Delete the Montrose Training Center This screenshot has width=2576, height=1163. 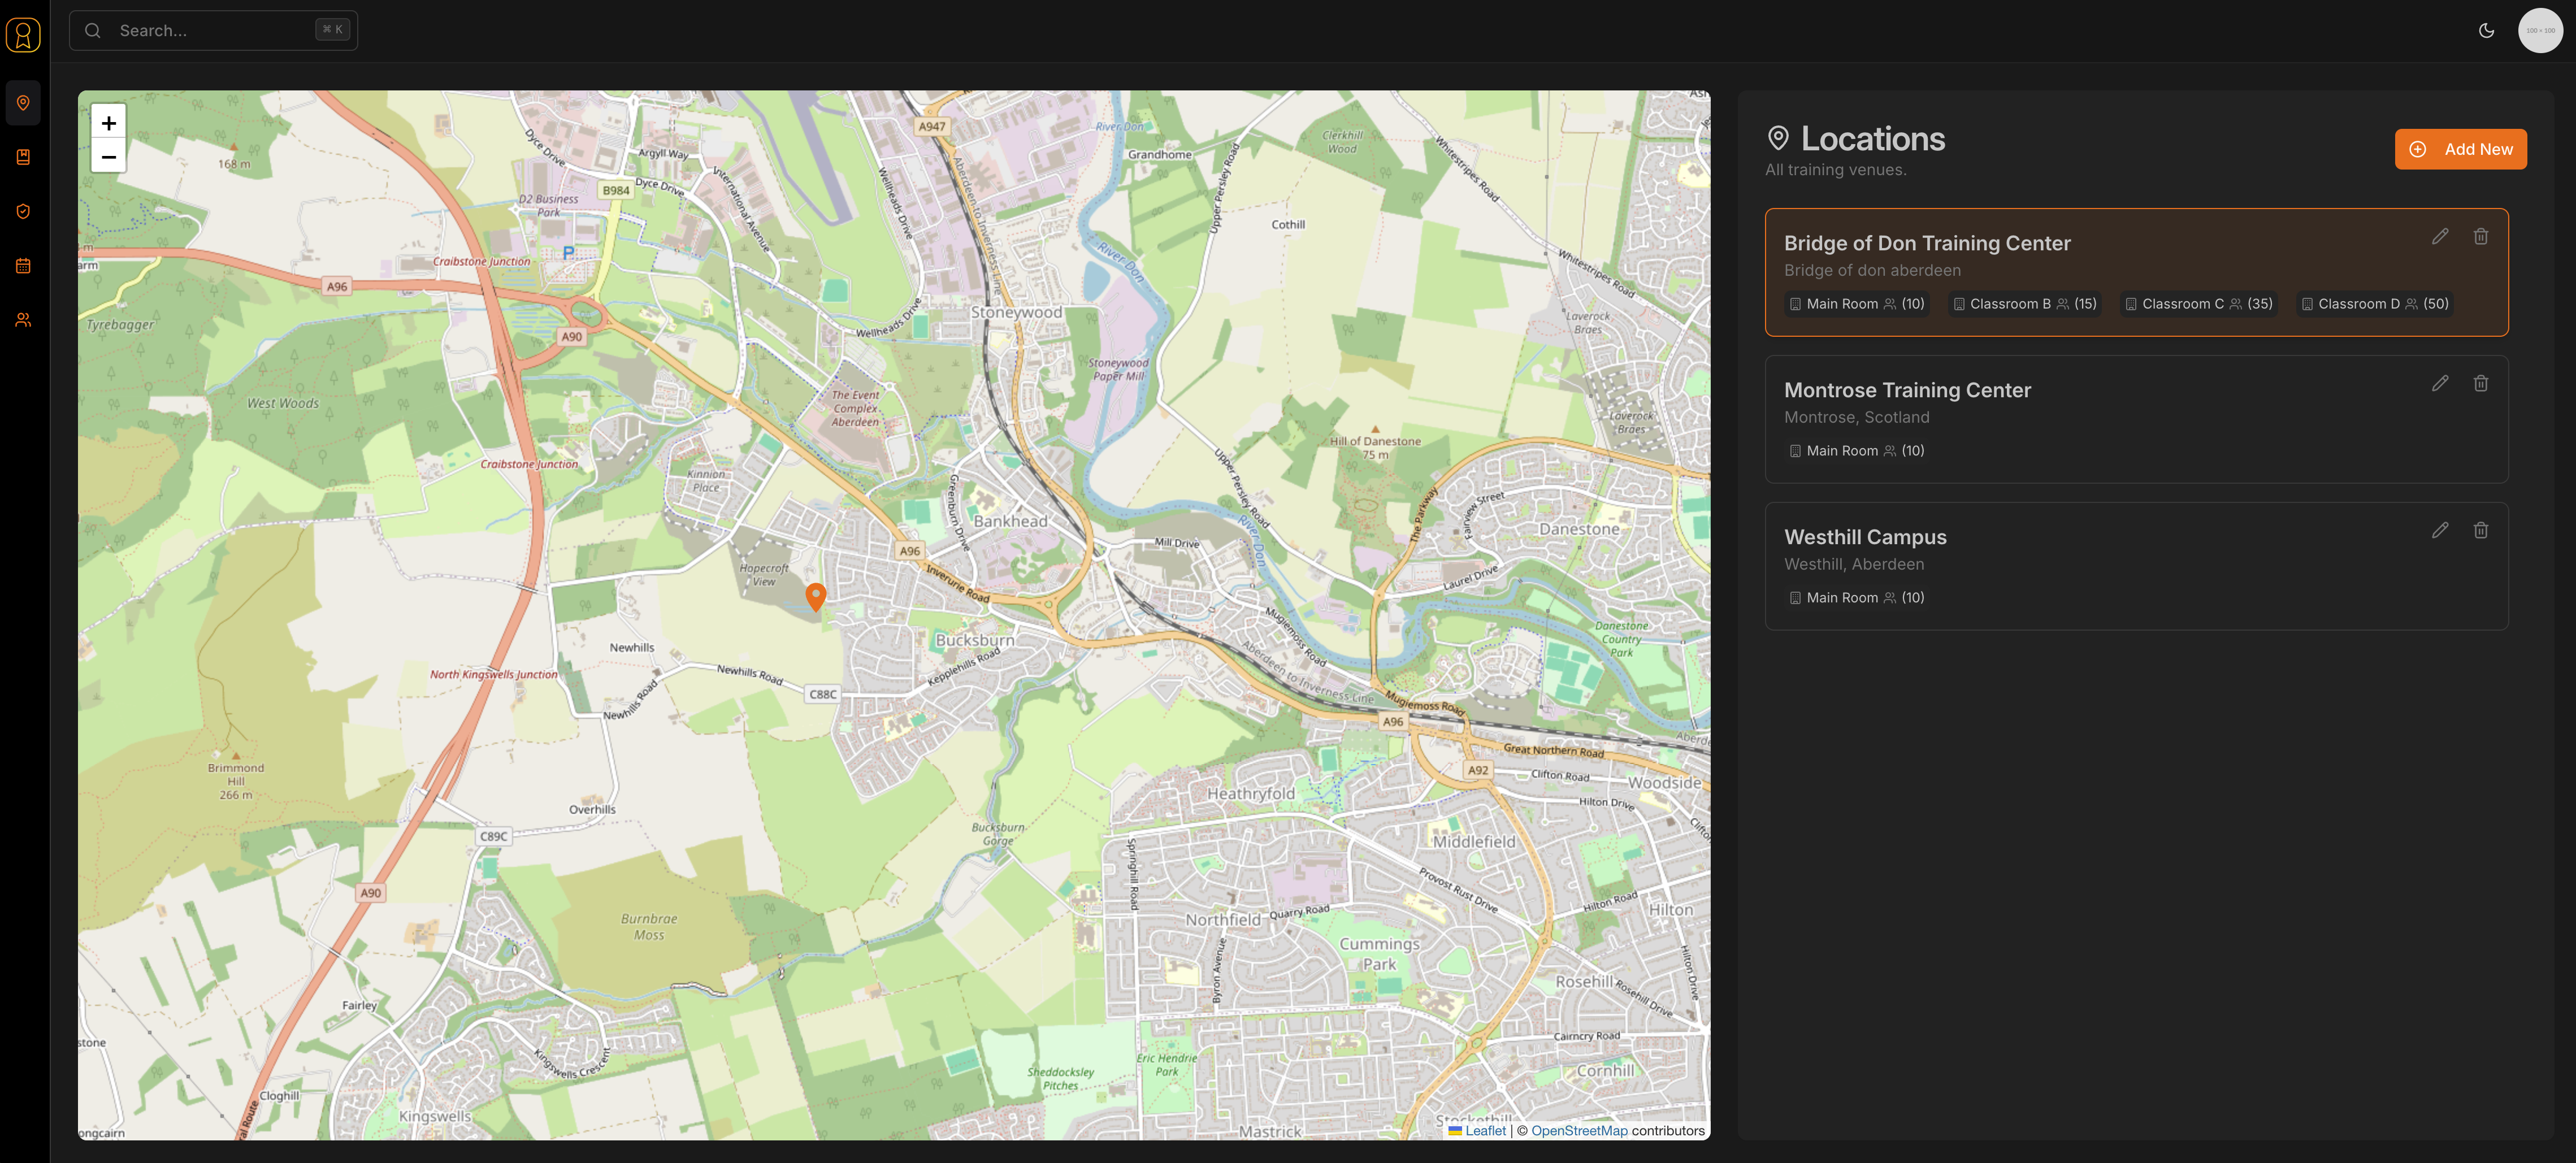click(2480, 384)
